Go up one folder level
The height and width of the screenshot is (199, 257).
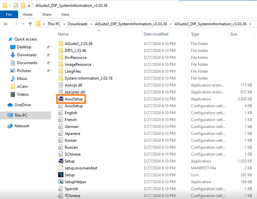30,24
